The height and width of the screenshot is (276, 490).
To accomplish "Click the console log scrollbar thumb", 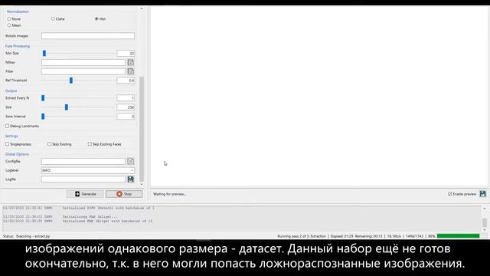I will point(485,222).
